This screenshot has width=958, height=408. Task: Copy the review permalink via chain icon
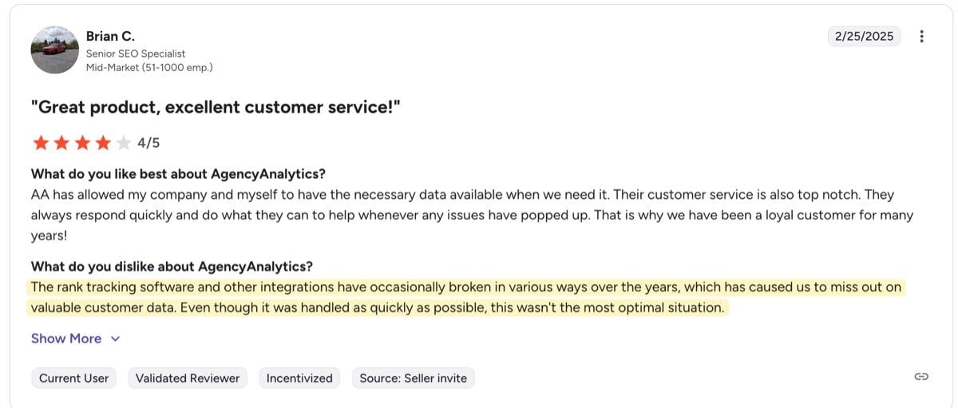coord(921,377)
